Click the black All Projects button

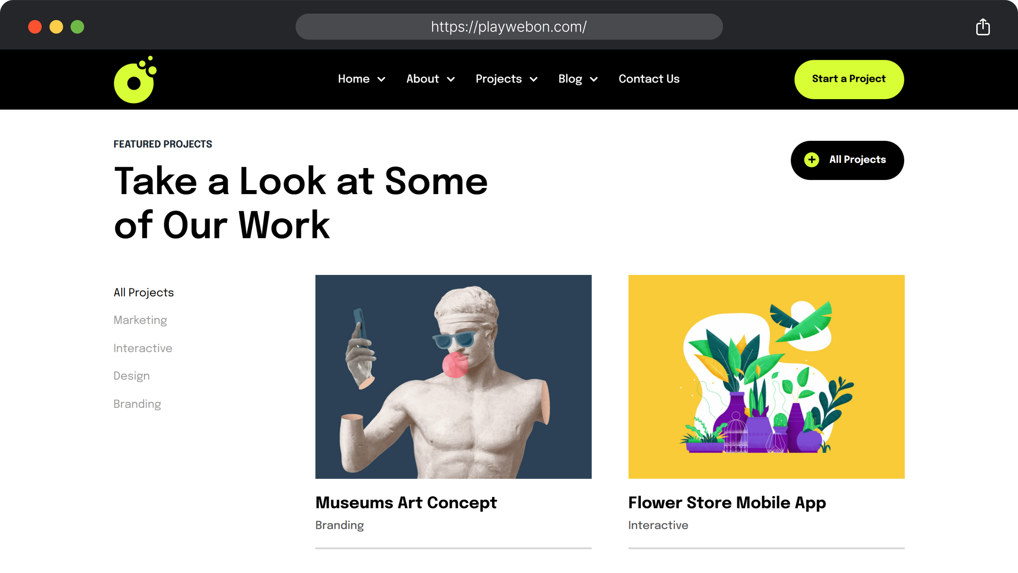[847, 160]
